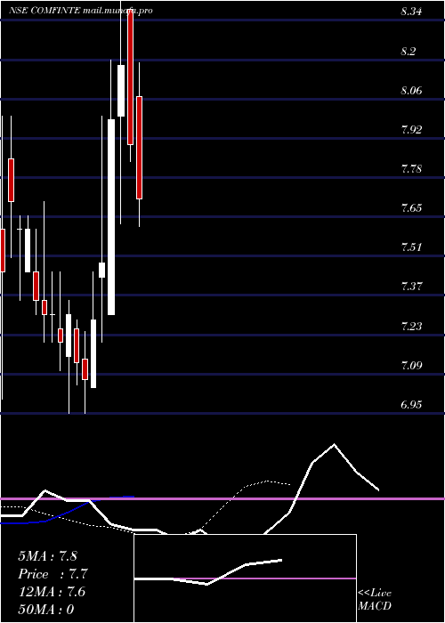
Task: Click the 7.23 price axis label
Action: coord(411,327)
